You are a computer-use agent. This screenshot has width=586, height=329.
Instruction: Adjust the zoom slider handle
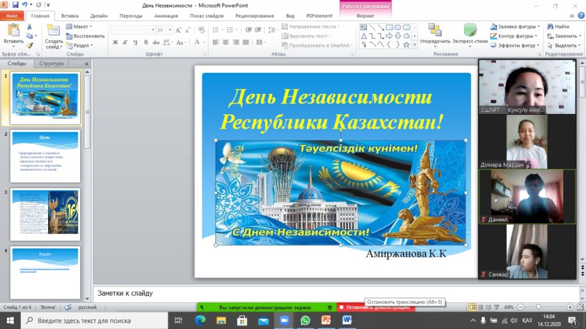tap(539, 307)
